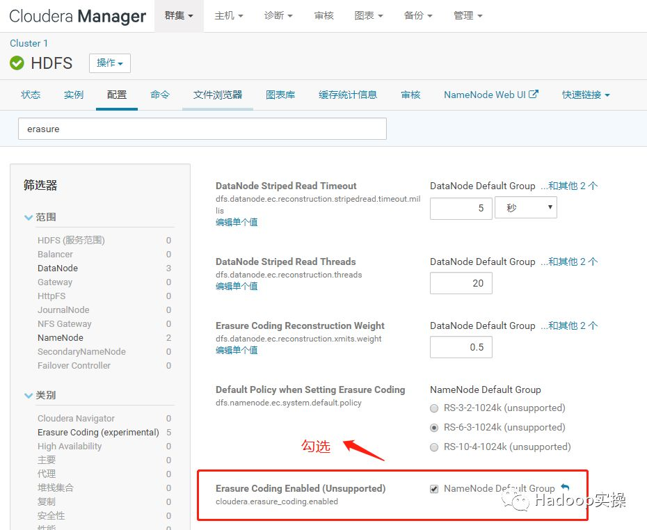Image resolution: width=647 pixels, height=530 pixels.
Task: Click the Striped Read Timeout value field
Action: [x=461, y=208]
